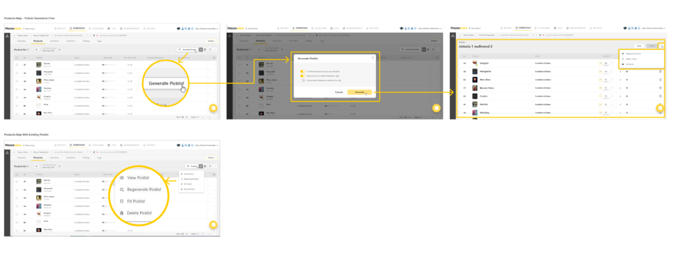Click the Regenerate Picklist icon in magnified menu
Viewport: 700px width, 253px height.
pos(122,190)
